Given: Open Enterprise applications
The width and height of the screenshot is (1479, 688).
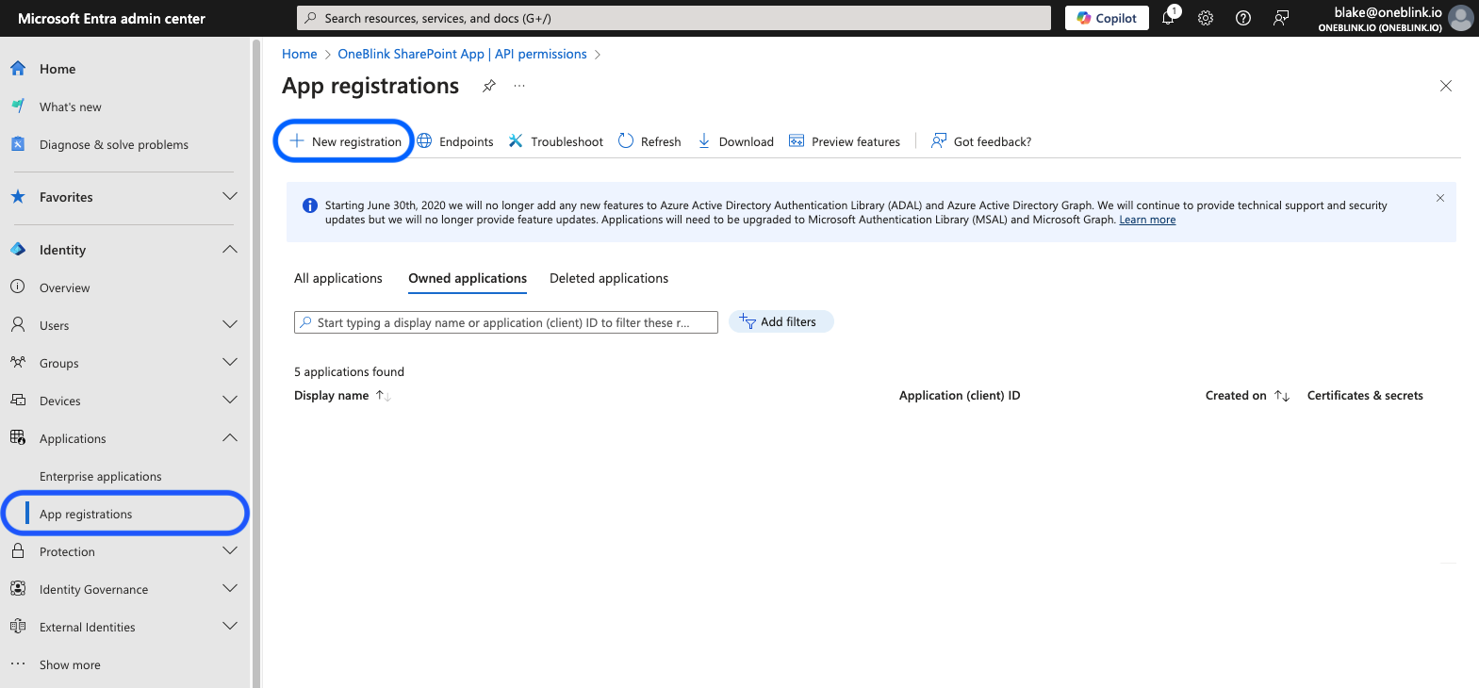Looking at the screenshot, I should click(x=101, y=476).
